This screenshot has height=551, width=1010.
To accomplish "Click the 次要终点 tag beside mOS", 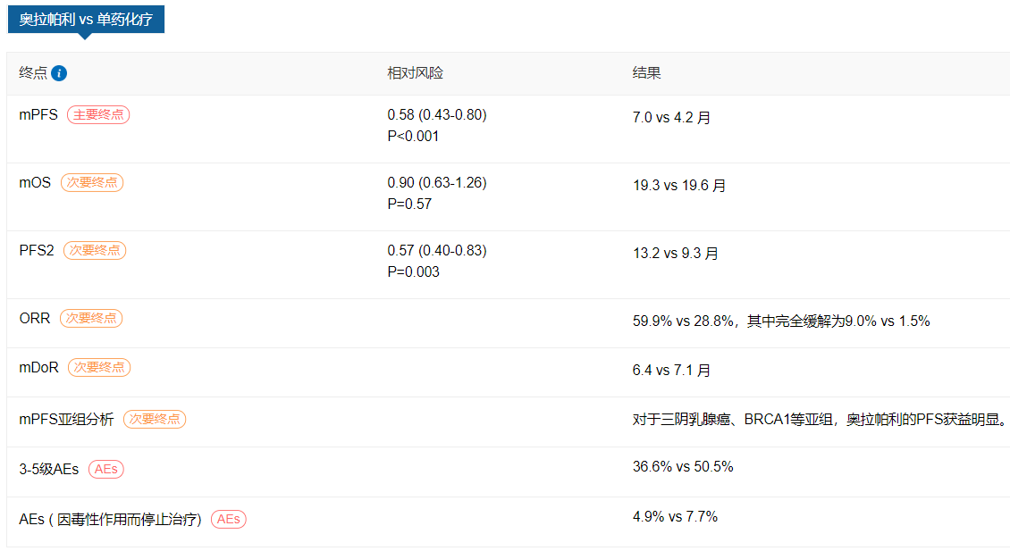I will [x=92, y=183].
